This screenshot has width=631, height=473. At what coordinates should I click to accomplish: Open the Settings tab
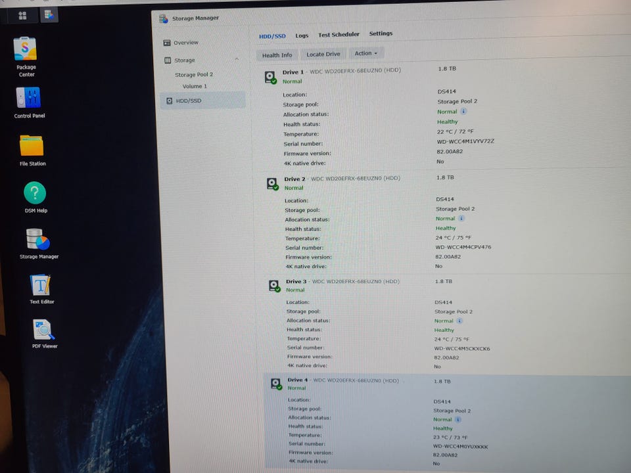(381, 34)
